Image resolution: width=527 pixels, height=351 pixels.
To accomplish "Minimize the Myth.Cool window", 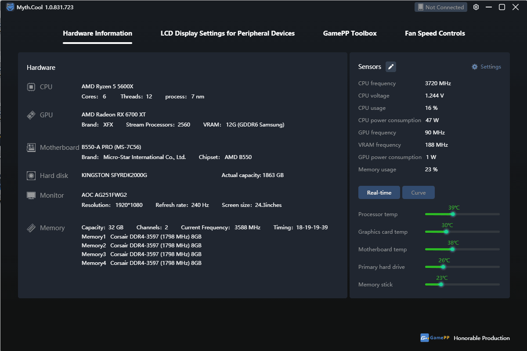I will (x=489, y=7).
